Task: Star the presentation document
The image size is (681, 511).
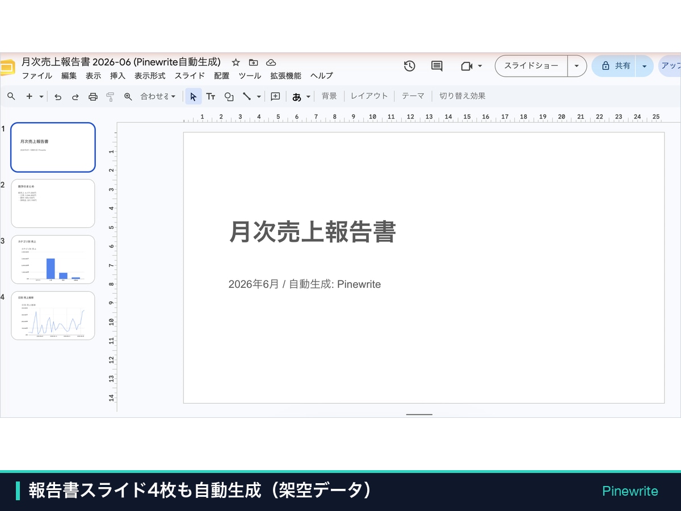Action: (x=236, y=62)
